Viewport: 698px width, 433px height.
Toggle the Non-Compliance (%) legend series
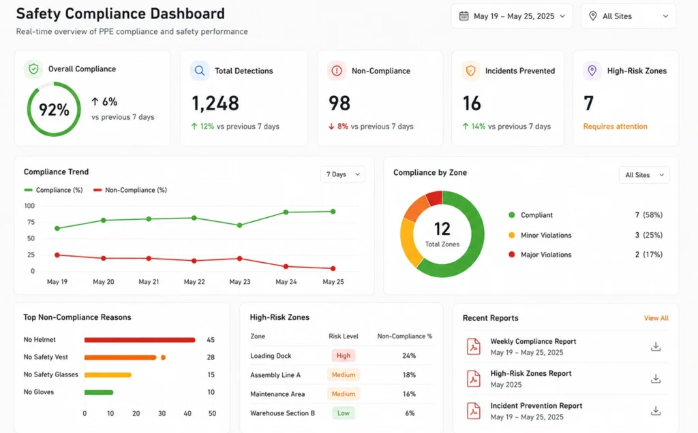tap(130, 190)
